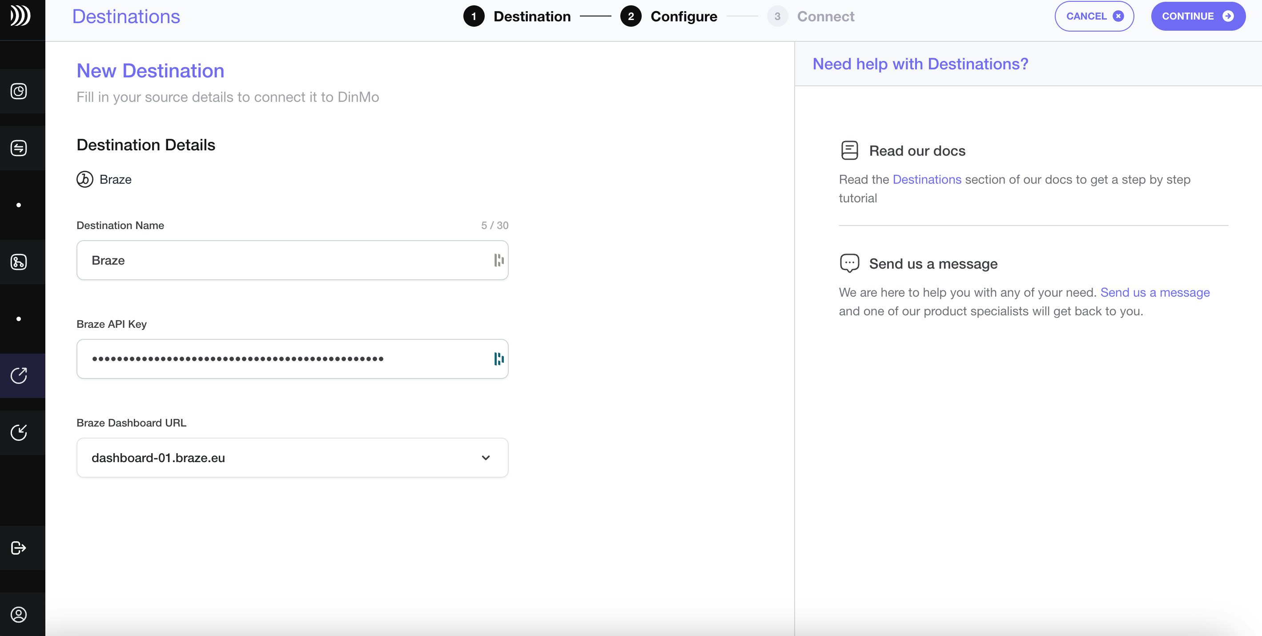Click the CONTINUE button
1262x636 pixels.
pyautogui.click(x=1198, y=16)
